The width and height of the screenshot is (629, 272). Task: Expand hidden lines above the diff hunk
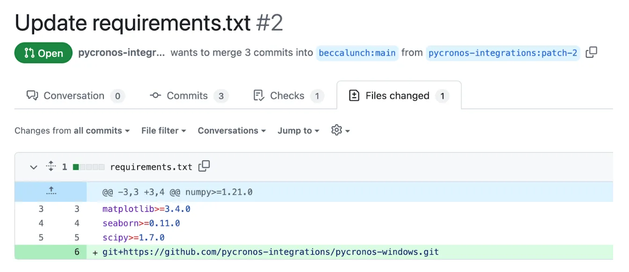pyautogui.click(x=51, y=192)
